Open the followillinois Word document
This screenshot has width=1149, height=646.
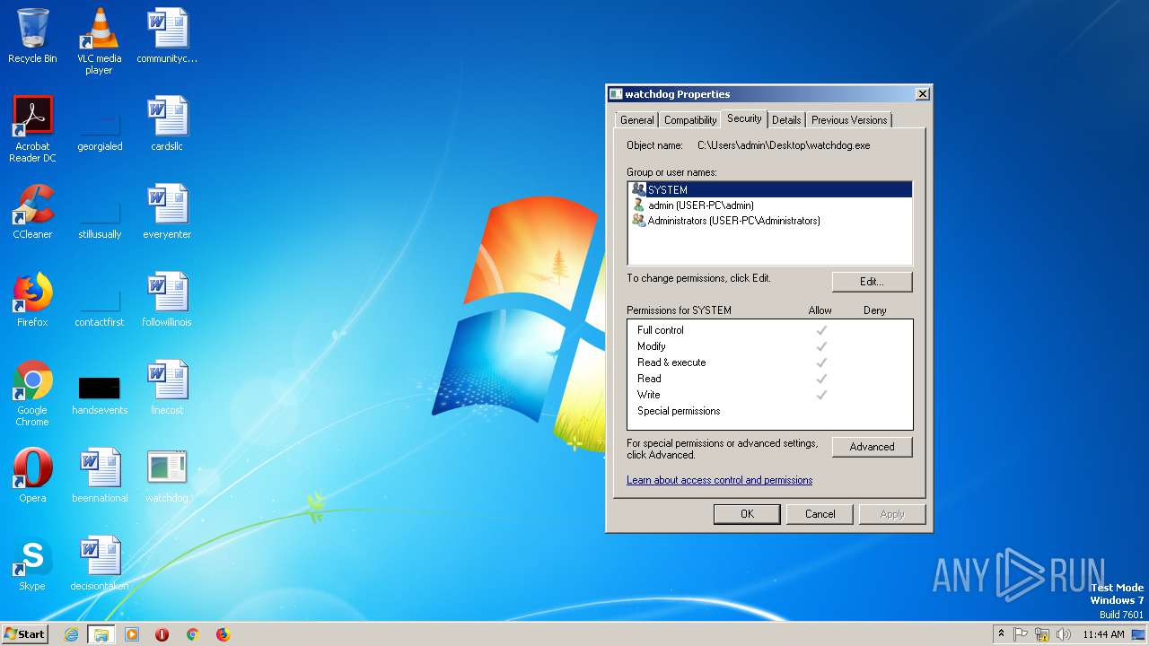tap(167, 300)
